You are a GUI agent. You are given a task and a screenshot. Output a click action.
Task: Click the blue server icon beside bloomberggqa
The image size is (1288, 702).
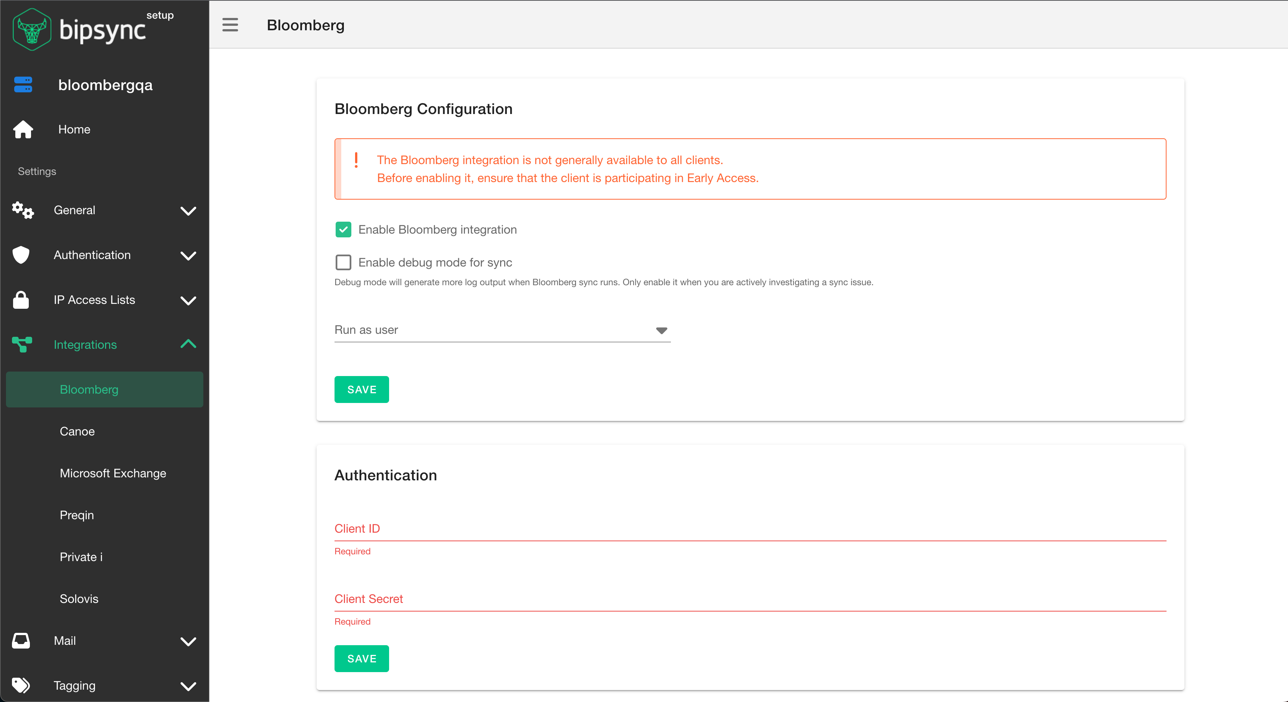point(23,85)
